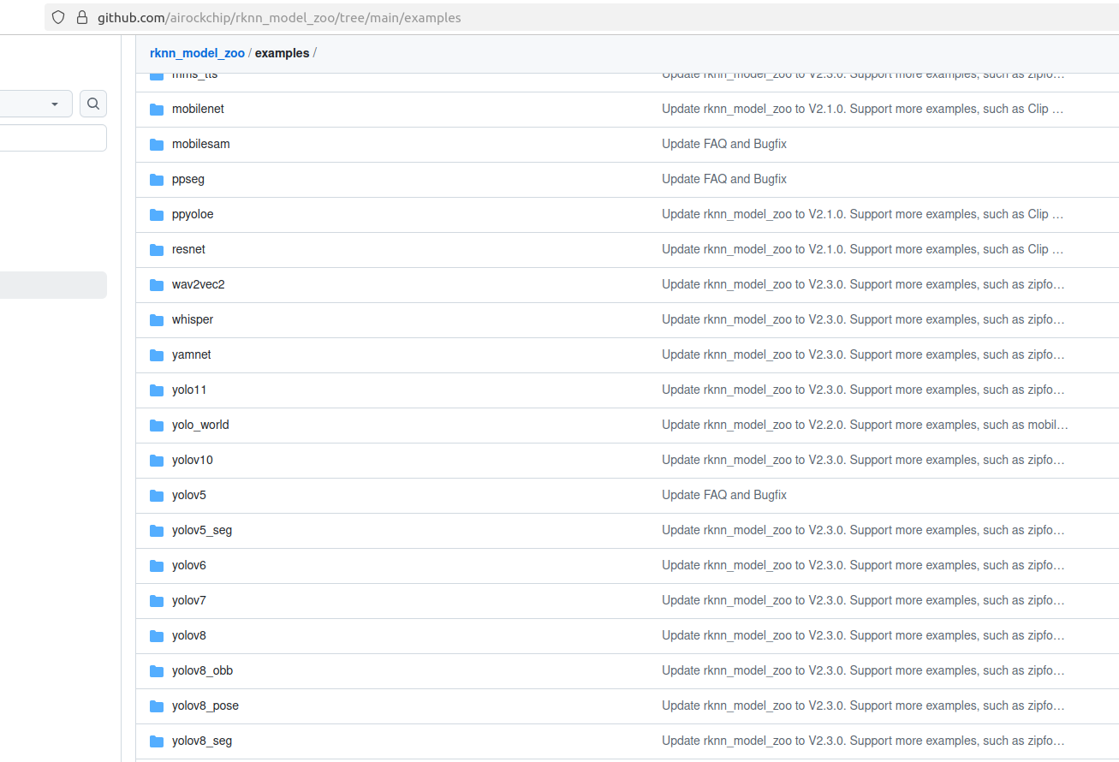This screenshot has width=1119, height=762.
Task: Click the folder icon beside yolov8_obb
Action: [x=157, y=671]
